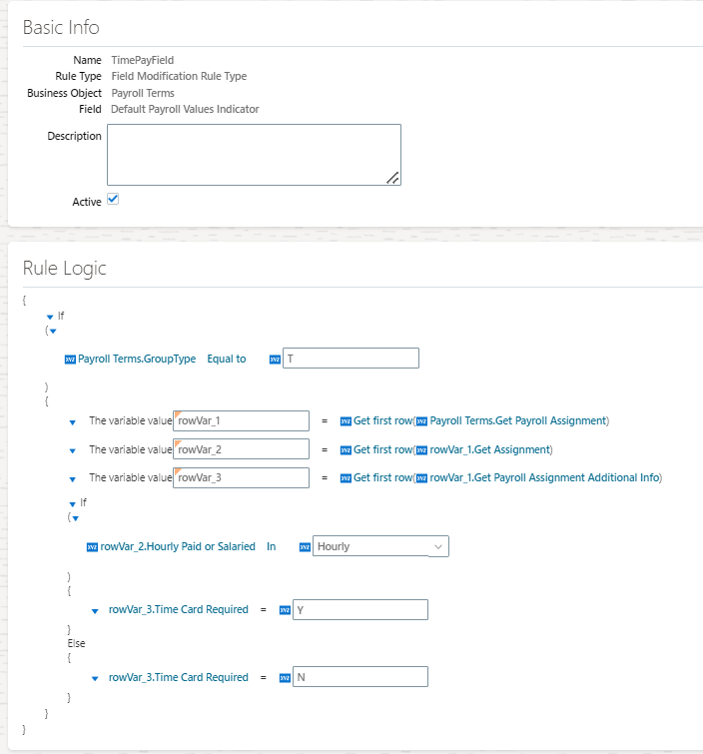
Task: Click Get first row link for rowVar_3
Action: [383, 477]
